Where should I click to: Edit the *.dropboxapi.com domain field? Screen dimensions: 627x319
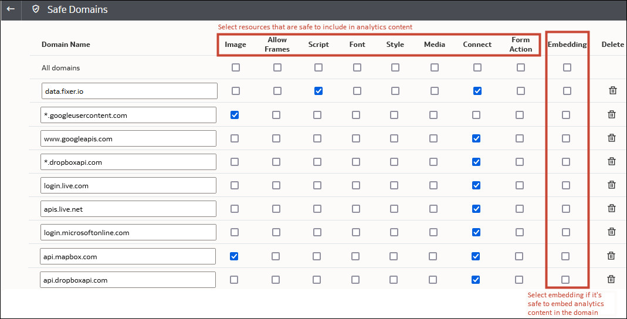[128, 162]
